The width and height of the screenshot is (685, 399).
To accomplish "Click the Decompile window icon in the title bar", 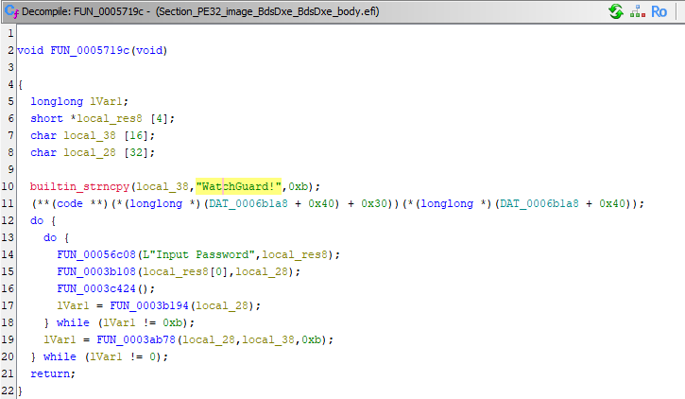I will pos(11,11).
